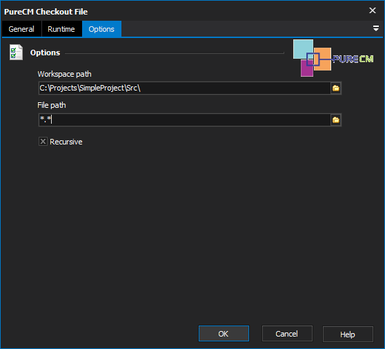Click inside the File path field

pyautogui.click(x=184, y=120)
